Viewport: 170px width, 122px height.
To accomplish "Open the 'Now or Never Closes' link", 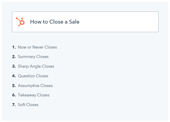I will pyautogui.click(x=37, y=47).
